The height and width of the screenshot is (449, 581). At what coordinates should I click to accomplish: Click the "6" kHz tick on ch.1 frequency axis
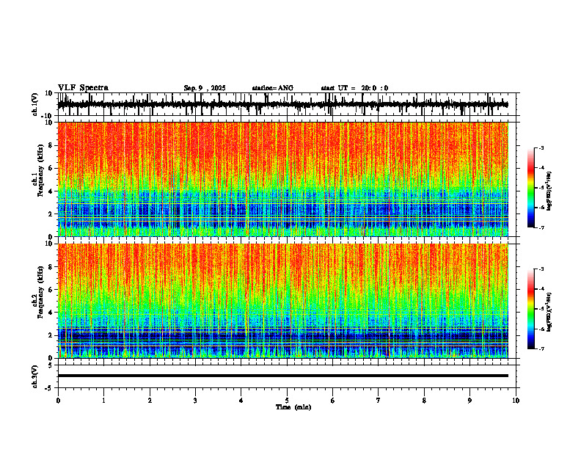51,169
